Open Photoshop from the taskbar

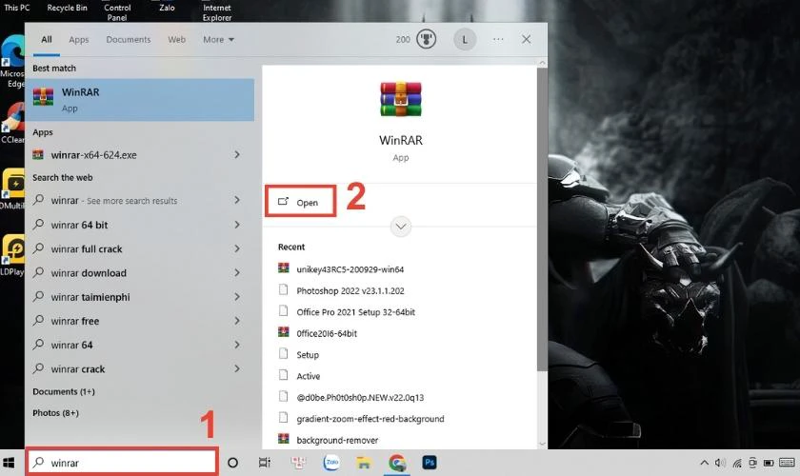point(430,463)
